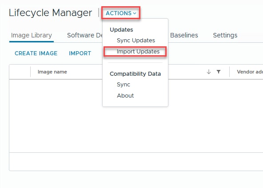
Task: Open About under Compatibility Data
Action: (x=125, y=95)
